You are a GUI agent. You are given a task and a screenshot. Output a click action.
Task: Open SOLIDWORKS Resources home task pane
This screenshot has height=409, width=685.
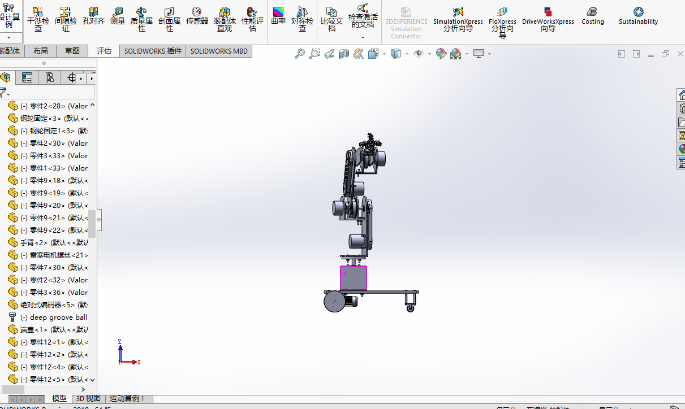682,95
